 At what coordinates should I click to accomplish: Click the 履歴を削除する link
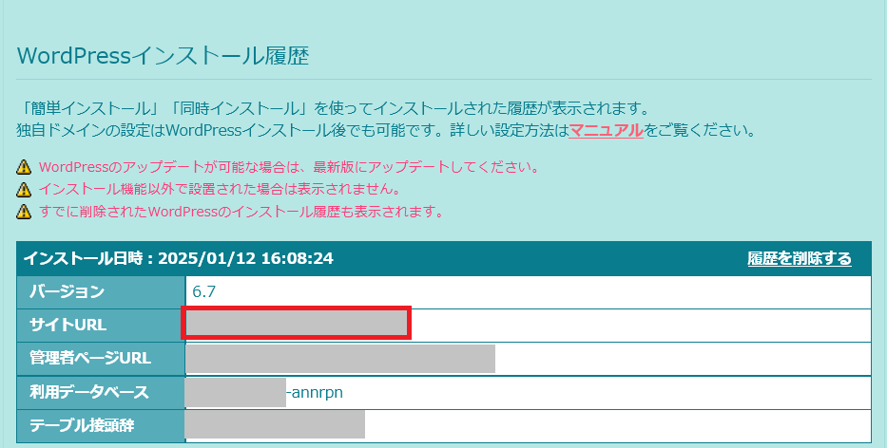coord(800,258)
